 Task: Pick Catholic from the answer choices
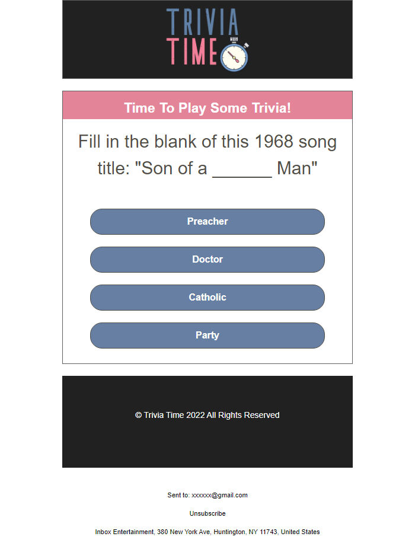tap(207, 297)
